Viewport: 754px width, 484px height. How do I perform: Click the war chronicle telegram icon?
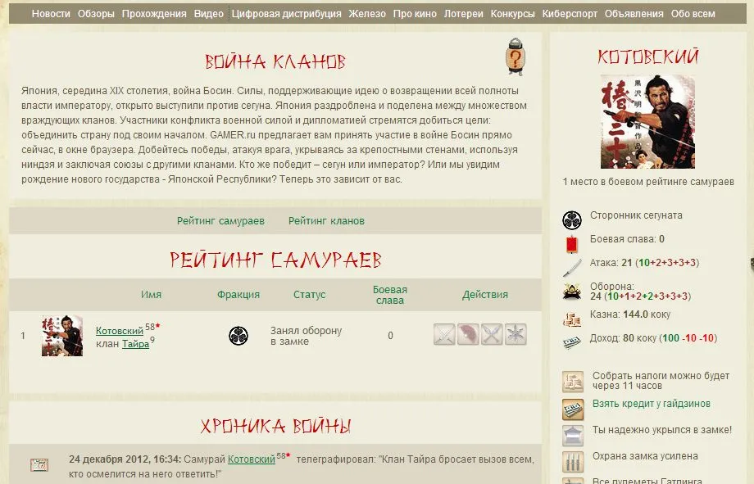(39, 465)
